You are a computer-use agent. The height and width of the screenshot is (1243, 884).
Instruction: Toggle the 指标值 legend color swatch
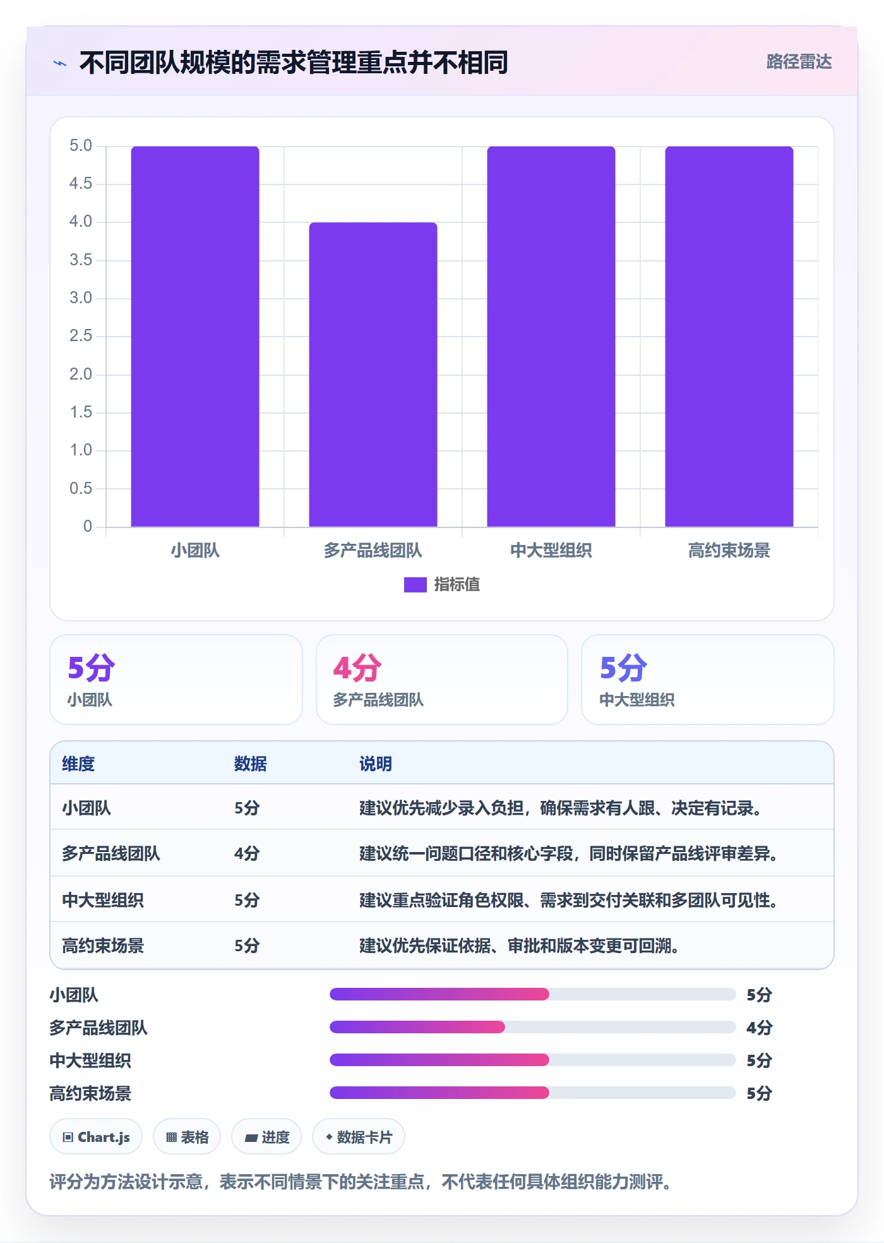pyautogui.click(x=415, y=585)
